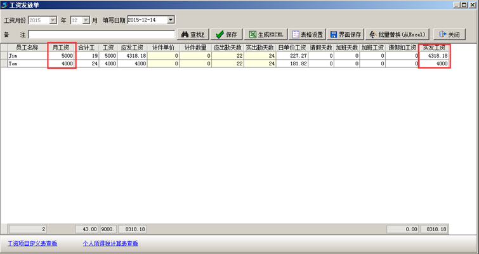
Task: Click the app icon in title bar
Action: coord(5,4)
